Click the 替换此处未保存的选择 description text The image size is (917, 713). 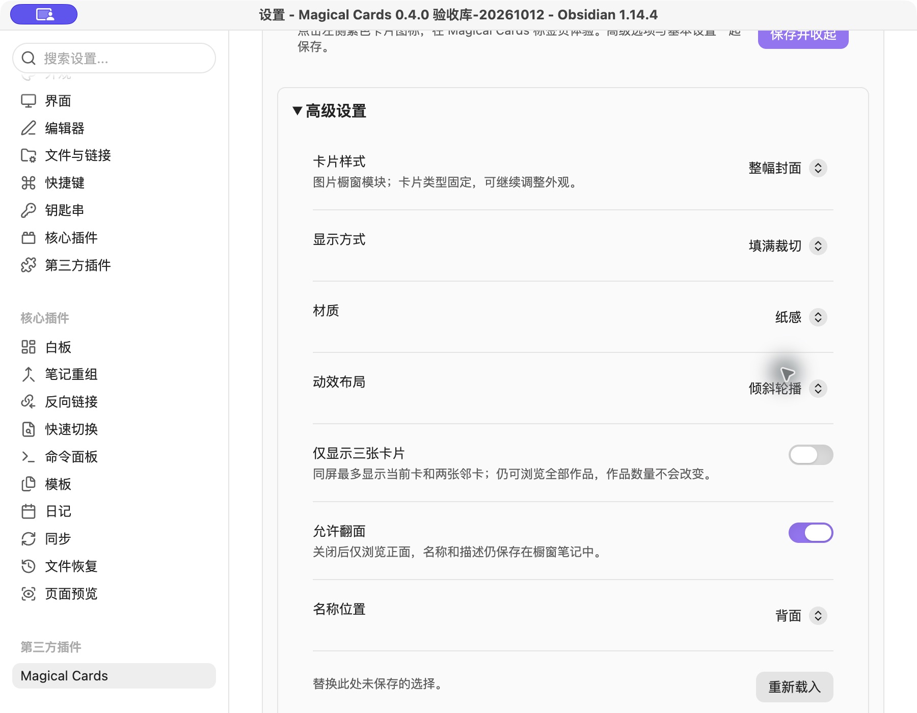[x=377, y=684]
